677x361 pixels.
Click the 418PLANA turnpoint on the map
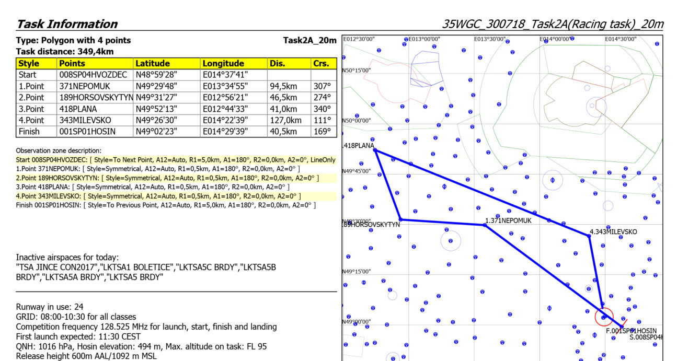[375, 150]
